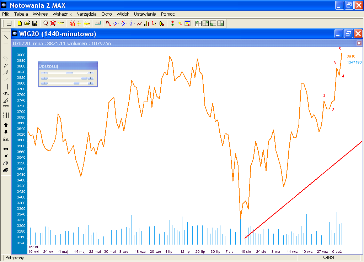Click the yellow crosshair toolbar icon
The image size is (364, 262).
[79, 23]
